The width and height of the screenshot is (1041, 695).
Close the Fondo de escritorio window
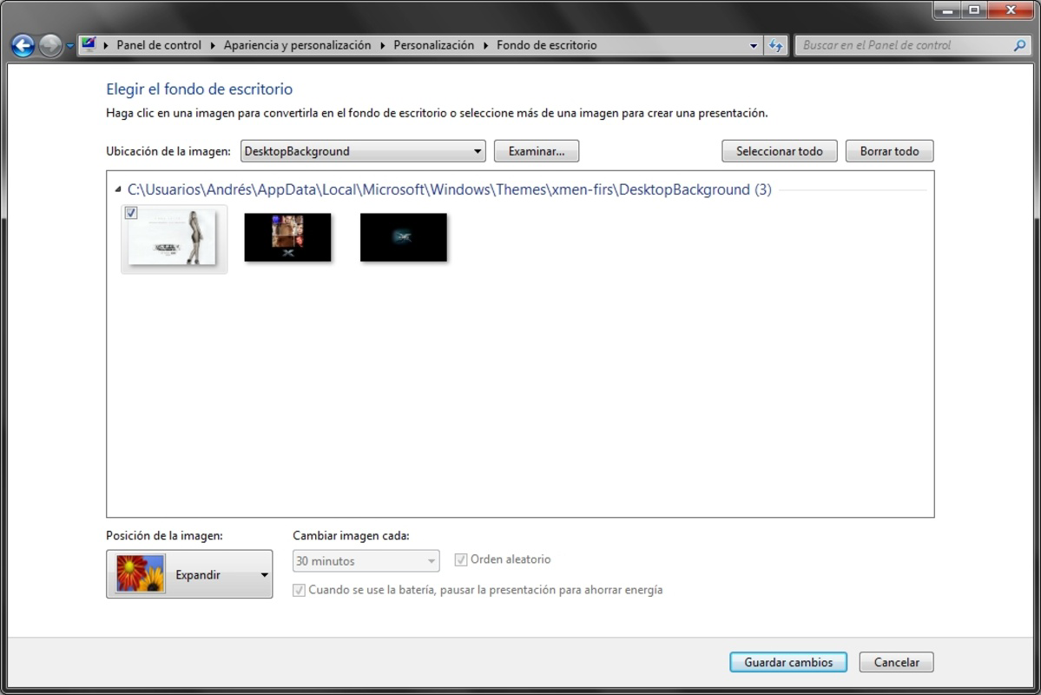[1011, 10]
